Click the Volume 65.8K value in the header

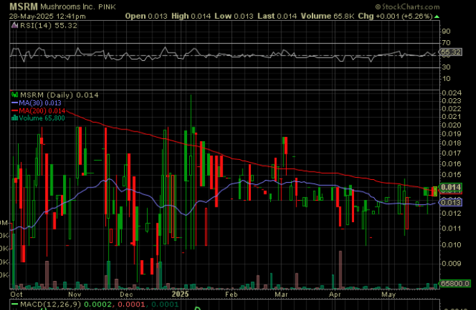click(x=327, y=16)
